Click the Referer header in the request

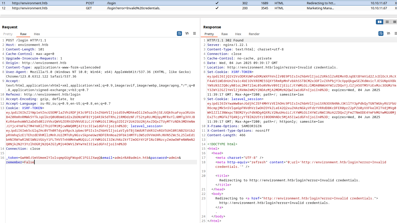pos(43,94)
